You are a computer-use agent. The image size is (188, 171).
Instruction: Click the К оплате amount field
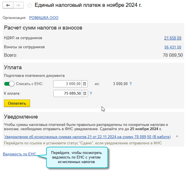pos(68,93)
